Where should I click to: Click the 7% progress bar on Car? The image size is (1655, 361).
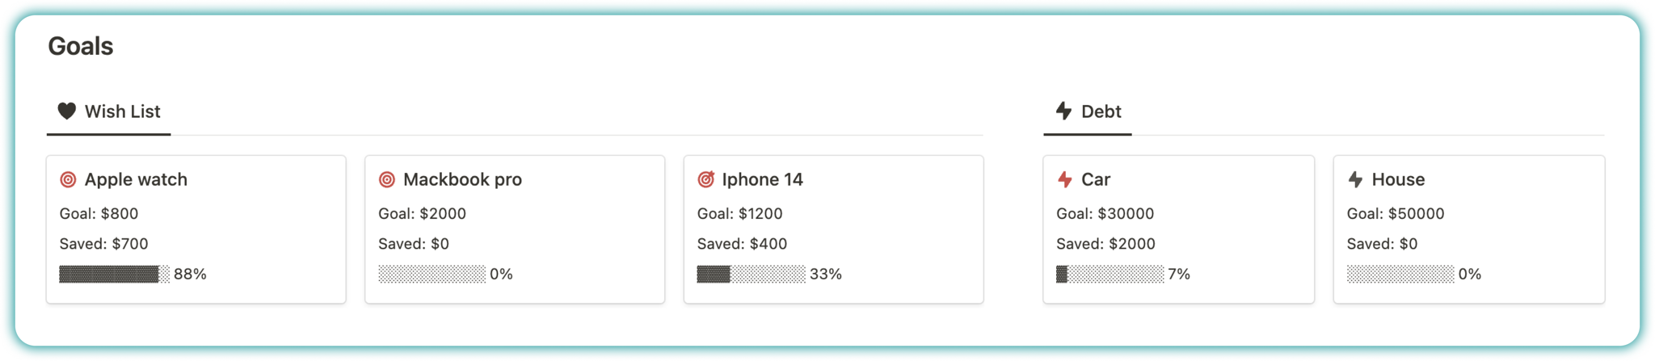pyautogui.click(x=1110, y=275)
